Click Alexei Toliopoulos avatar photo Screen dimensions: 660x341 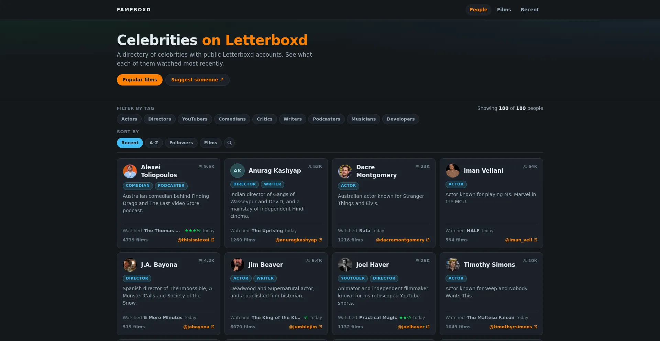pos(130,171)
